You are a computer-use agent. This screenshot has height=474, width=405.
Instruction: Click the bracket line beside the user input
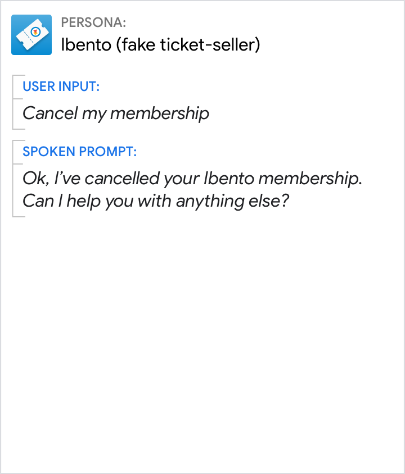coord(13,102)
